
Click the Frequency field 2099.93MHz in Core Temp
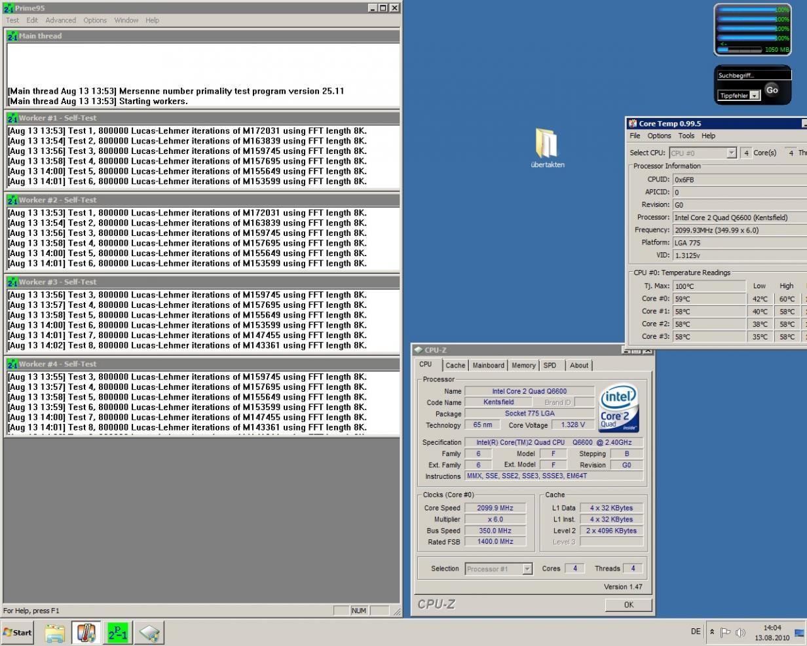[740, 230]
